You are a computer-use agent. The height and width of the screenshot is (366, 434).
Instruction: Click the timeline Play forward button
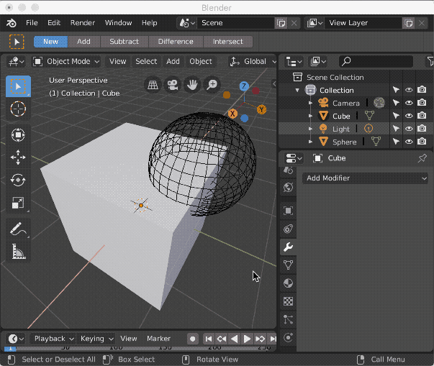pyautogui.click(x=247, y=339)
